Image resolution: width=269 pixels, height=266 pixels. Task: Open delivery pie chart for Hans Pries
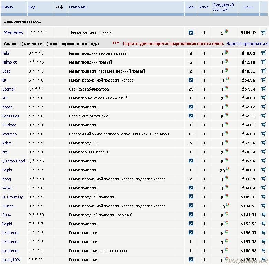(226, 115)
